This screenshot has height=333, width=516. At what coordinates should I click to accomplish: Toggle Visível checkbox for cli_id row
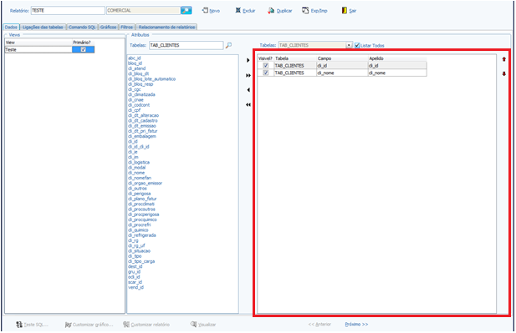pos(266,65)
